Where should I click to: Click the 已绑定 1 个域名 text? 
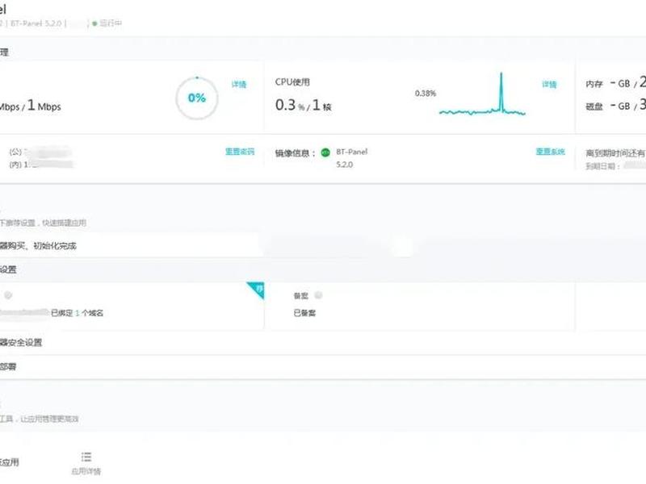(x=77, y=313)
